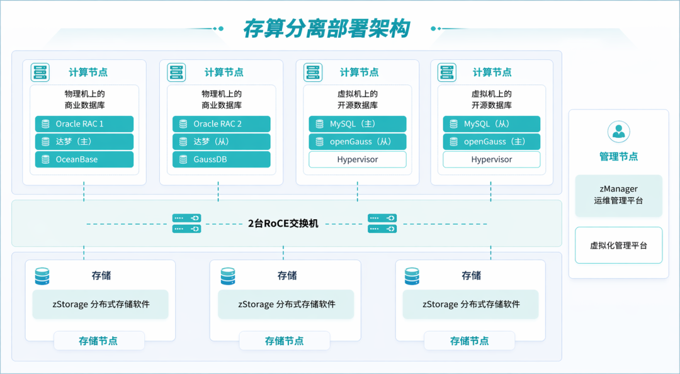Select the MySQL（从）database bar
The width and height of the screenshot is (680, 374).
491,124
